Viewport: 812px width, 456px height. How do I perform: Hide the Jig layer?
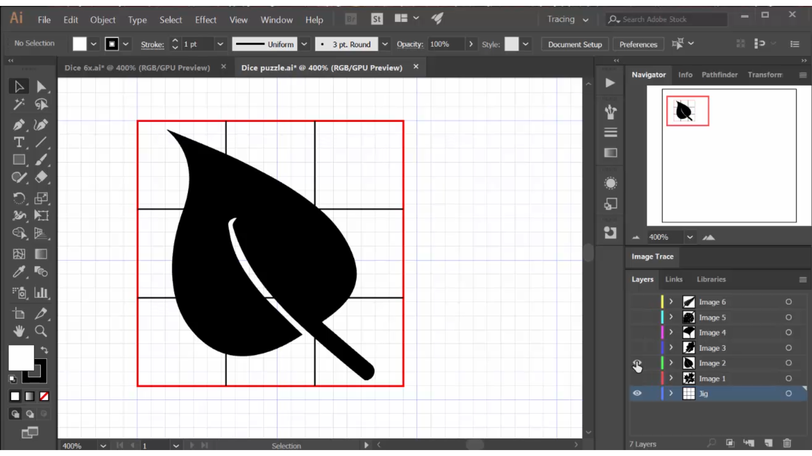637,393
